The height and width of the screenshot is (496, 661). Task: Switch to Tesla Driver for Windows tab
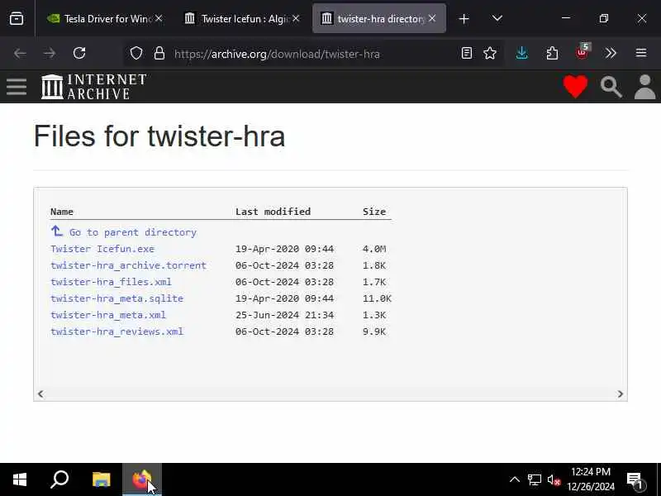[x=105, y=18]
